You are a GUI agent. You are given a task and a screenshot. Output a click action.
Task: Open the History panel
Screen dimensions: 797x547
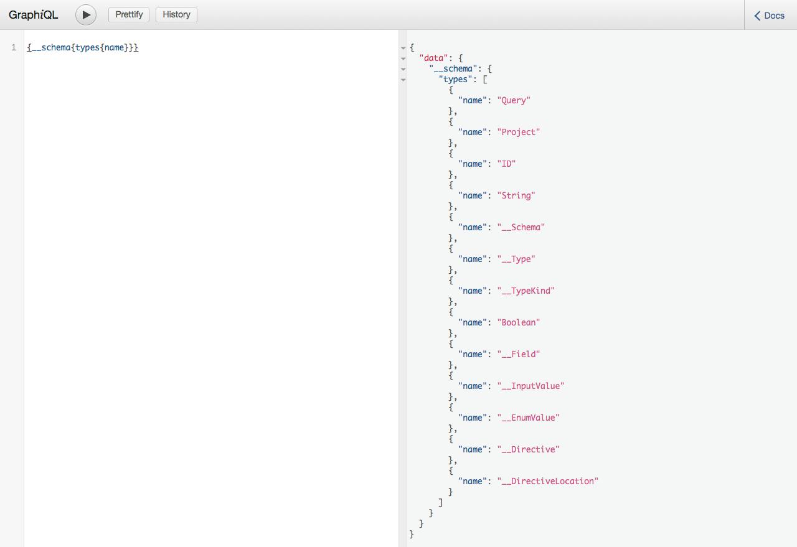coord(176,15)
